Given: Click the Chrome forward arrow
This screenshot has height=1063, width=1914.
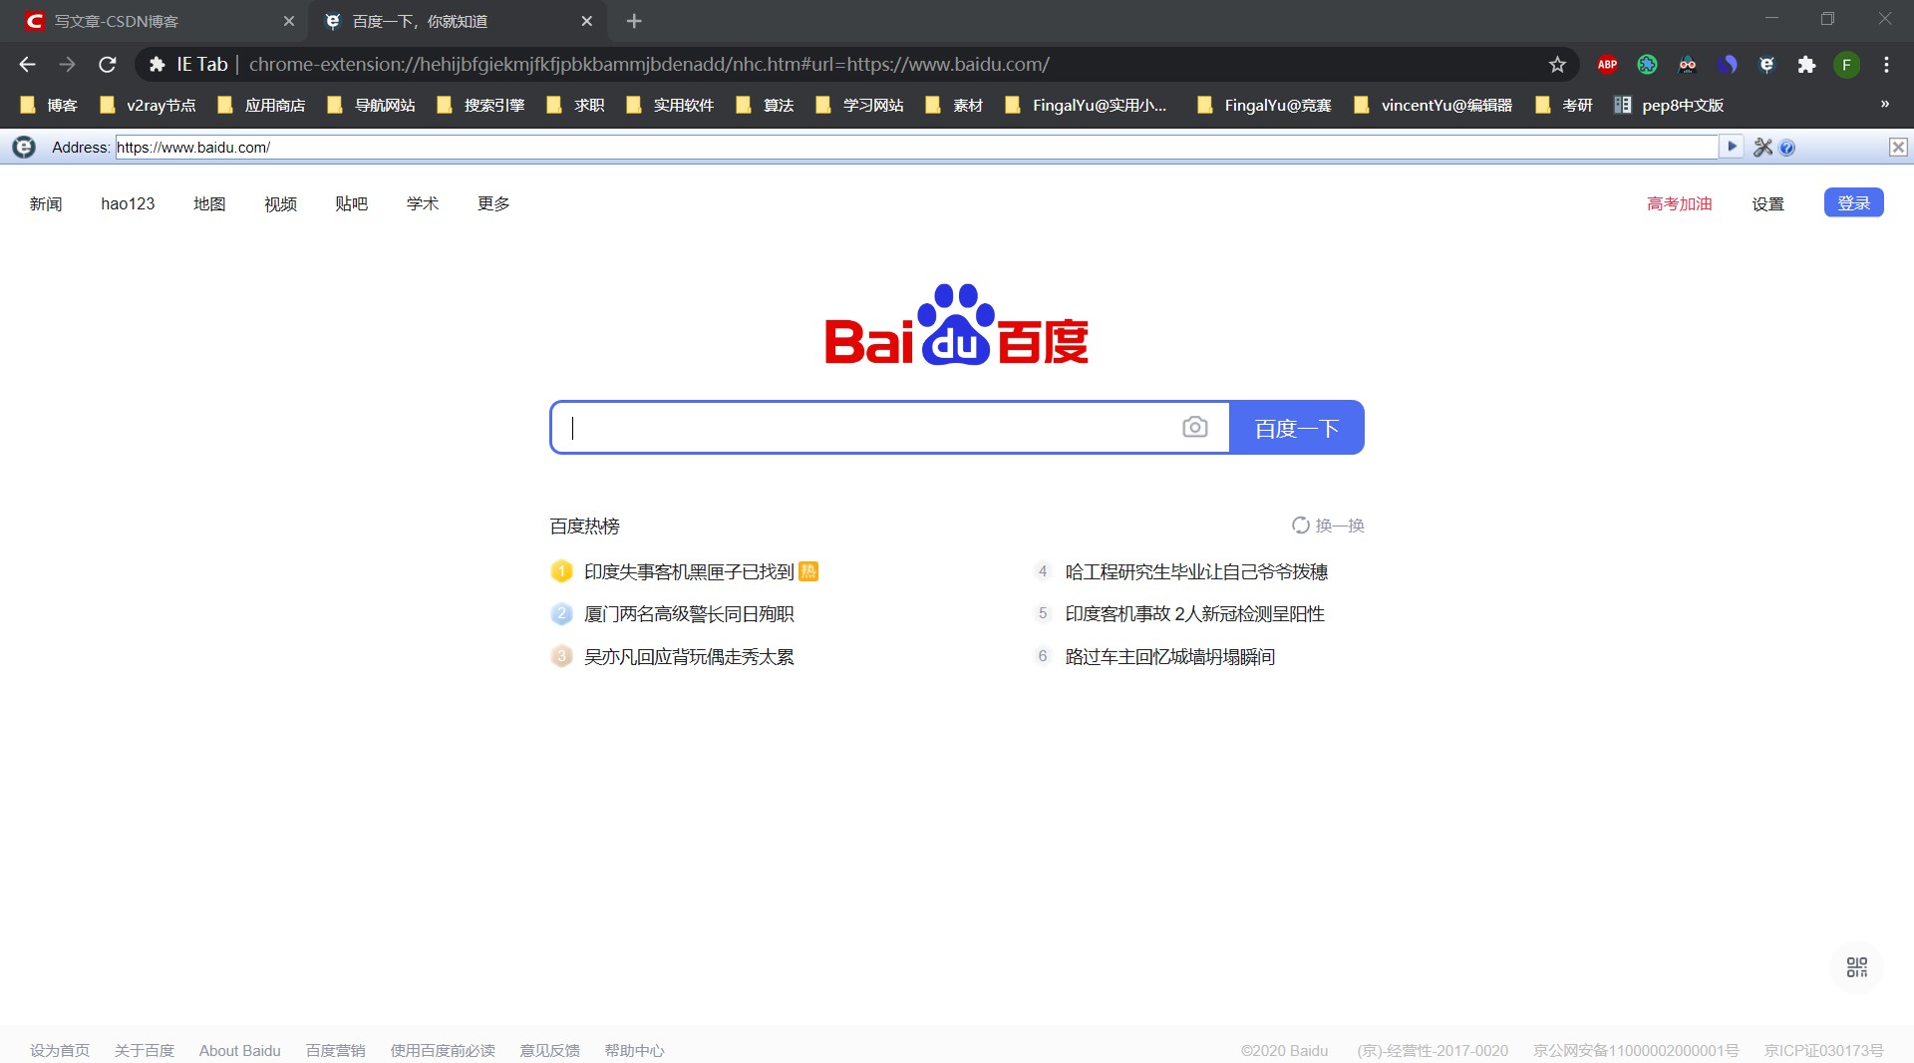Looking at the screenshot, I should [x=67, y=65].
